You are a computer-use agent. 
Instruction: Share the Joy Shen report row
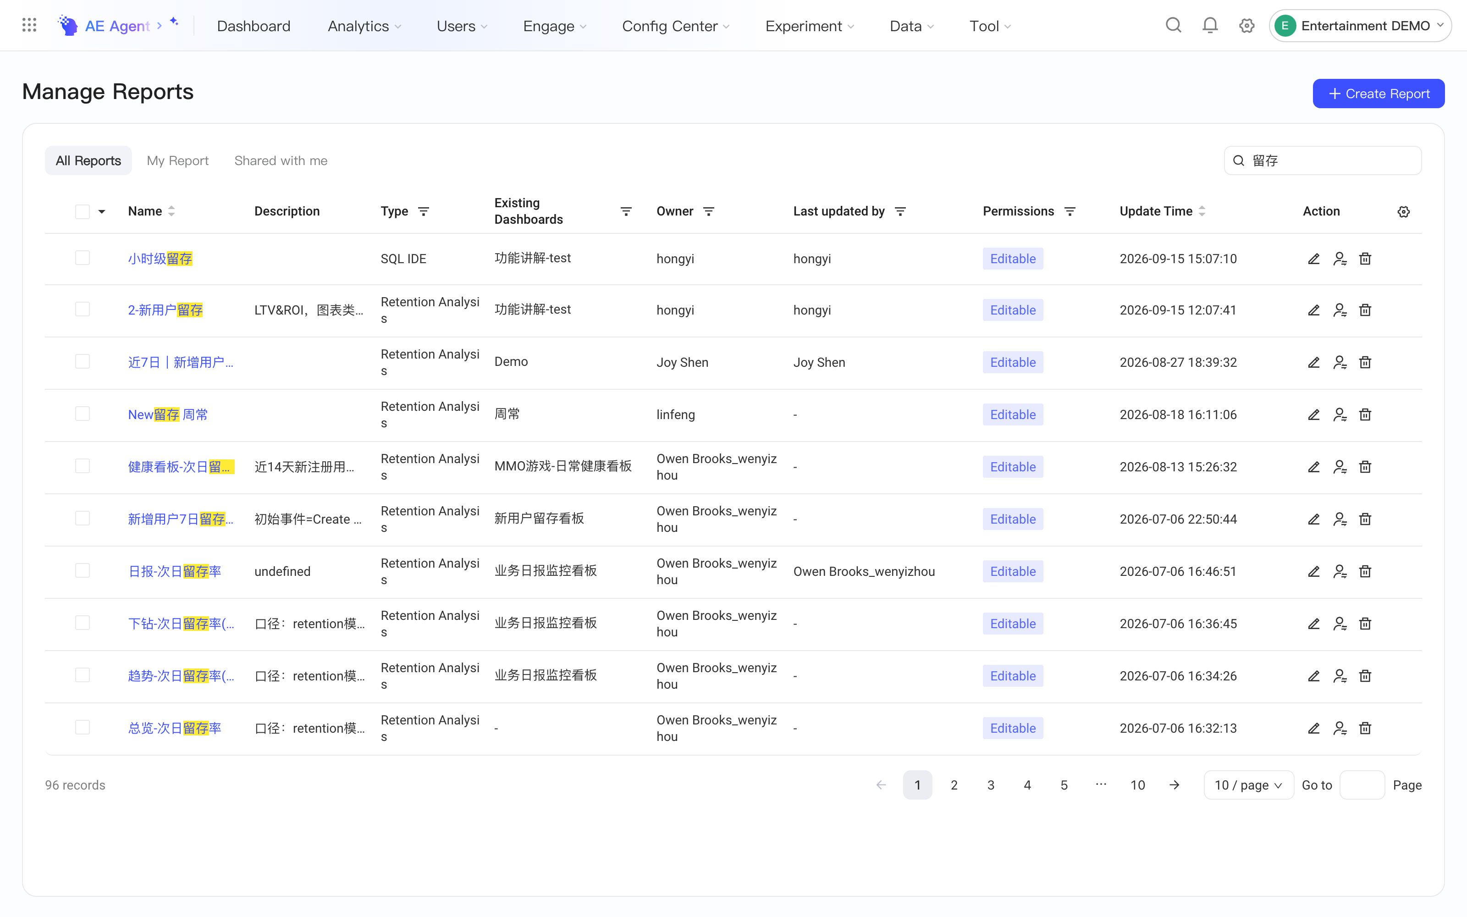[x=1340, y=363]
